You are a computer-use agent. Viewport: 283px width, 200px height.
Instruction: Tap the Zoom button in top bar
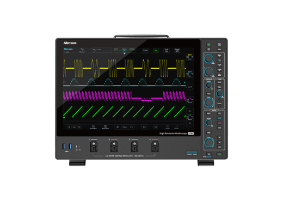tap(145, 50)
